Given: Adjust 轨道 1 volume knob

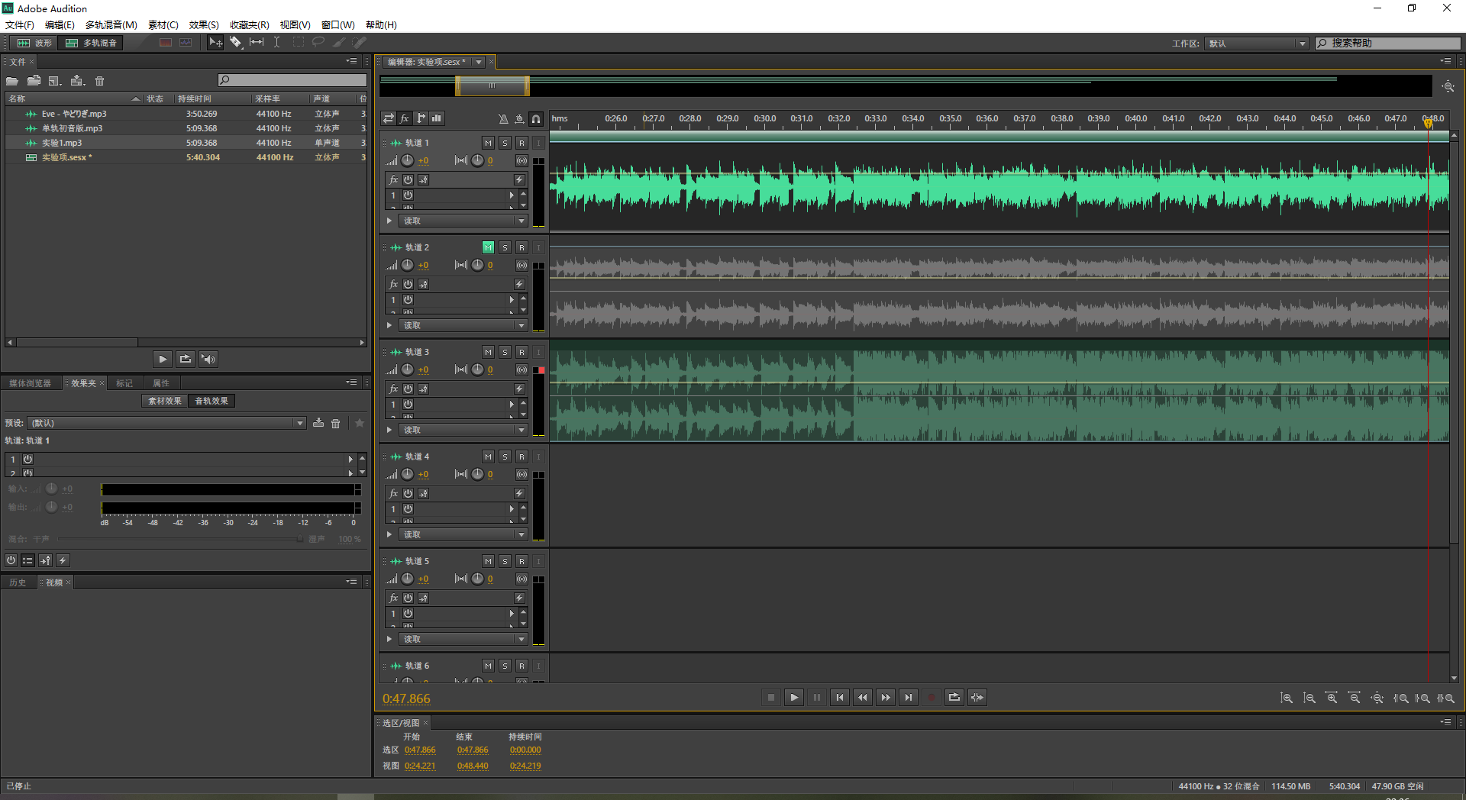Looking at the screenshot, I should (408, 160).
